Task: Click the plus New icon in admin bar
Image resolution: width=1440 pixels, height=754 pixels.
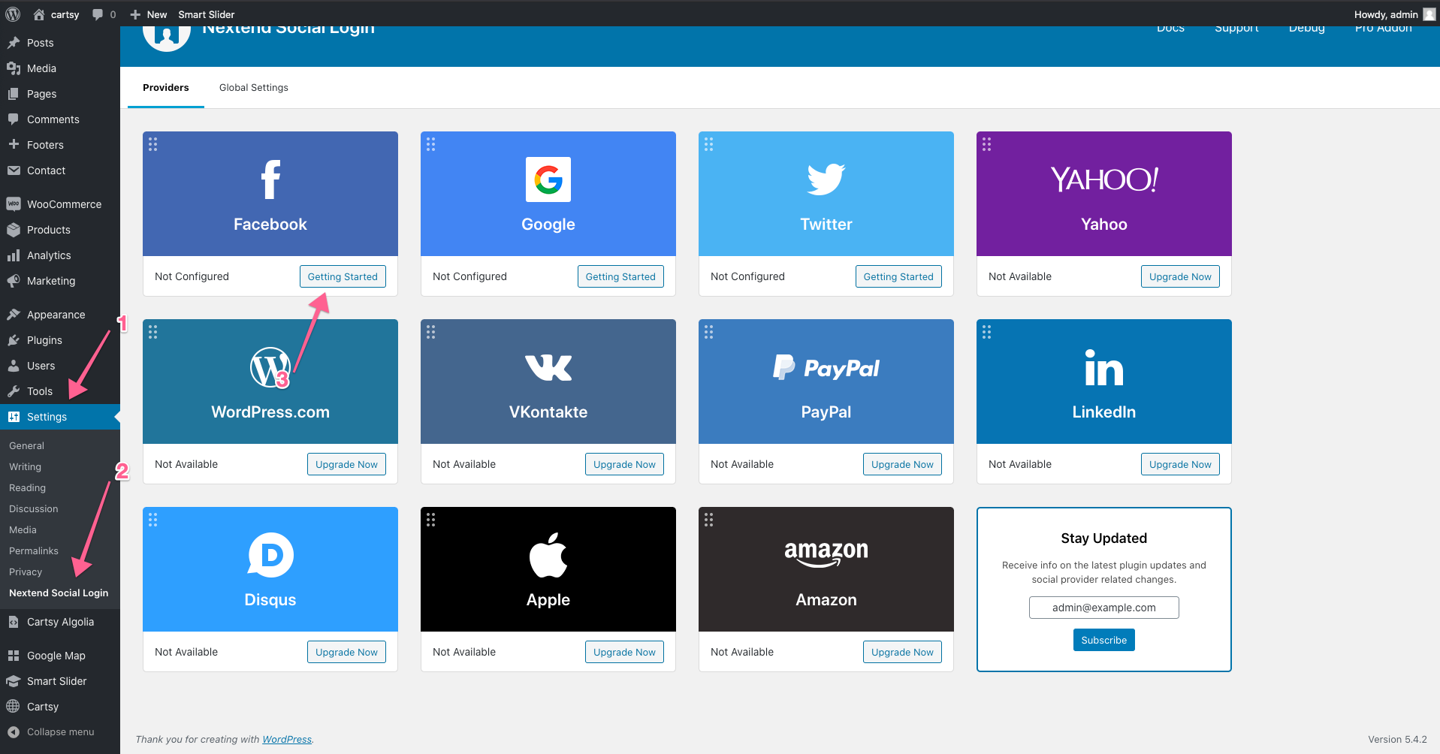Action: tap(135, 14)
